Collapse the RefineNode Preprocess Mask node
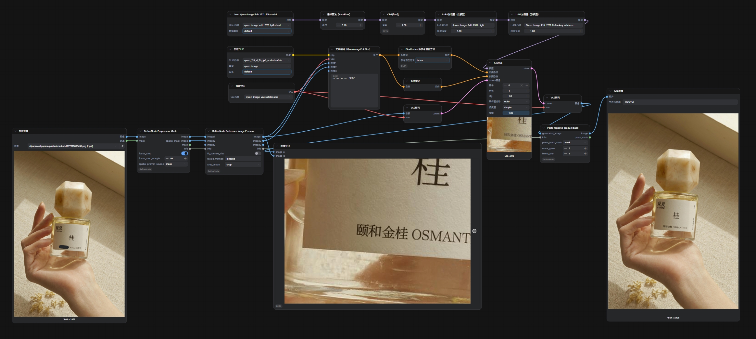The width and height of the screenshot is (756, 339). coord(140,131)
